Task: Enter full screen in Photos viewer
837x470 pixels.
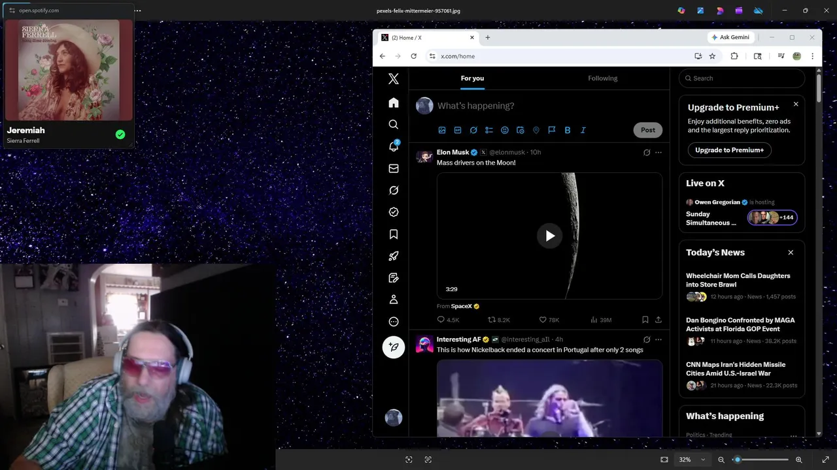Action: (825, 460)
